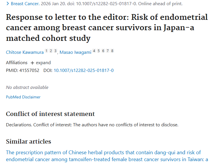Click affiliation superscript 4 after Iwagami
Viewport: 219px width, 164px height.
coord(94,51)
